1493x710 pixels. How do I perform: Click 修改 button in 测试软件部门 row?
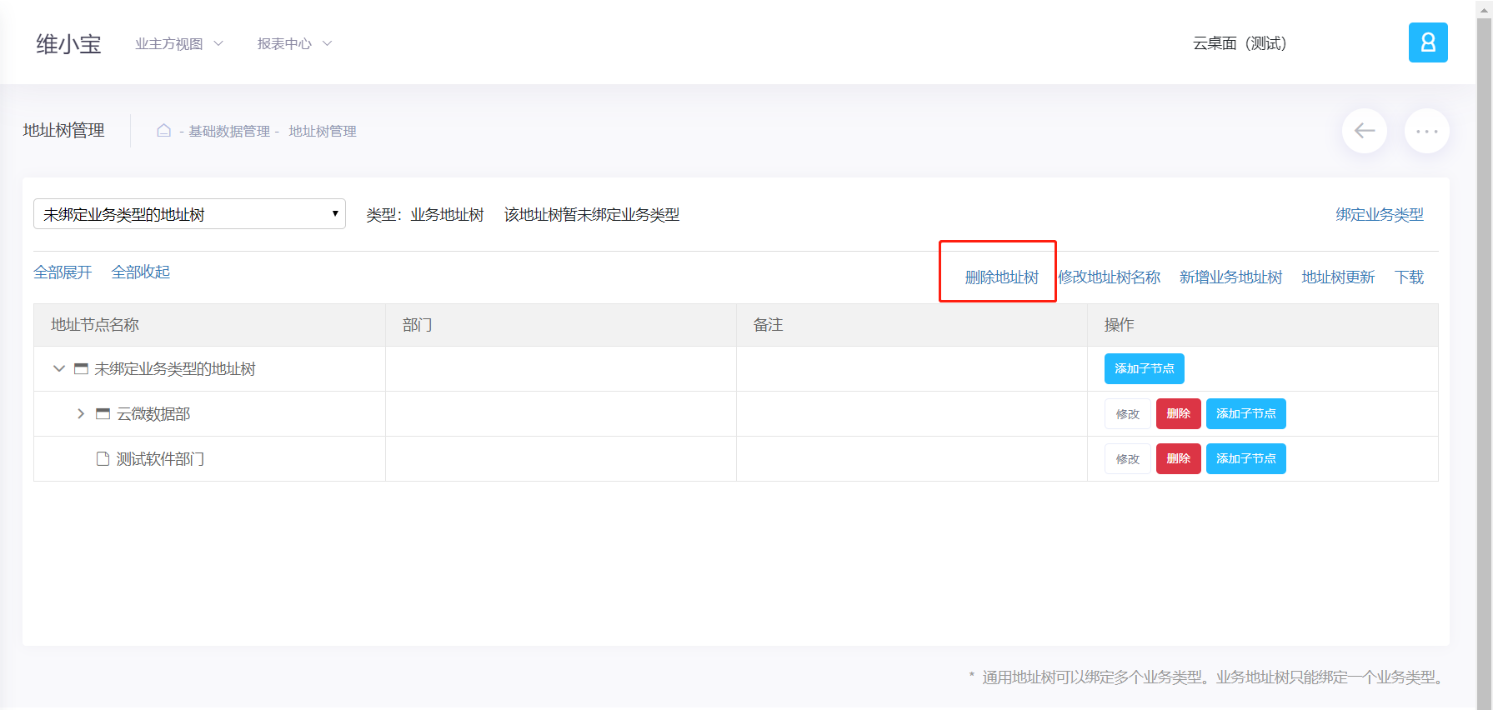pyautogui.click(x=1128, y=458)
